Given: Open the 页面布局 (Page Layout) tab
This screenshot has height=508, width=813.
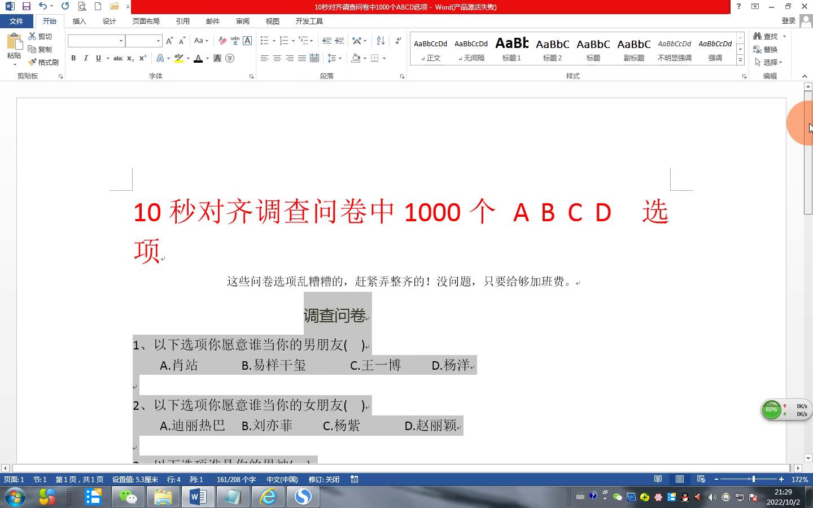Looking at the screenshot, I should (146, 21).
